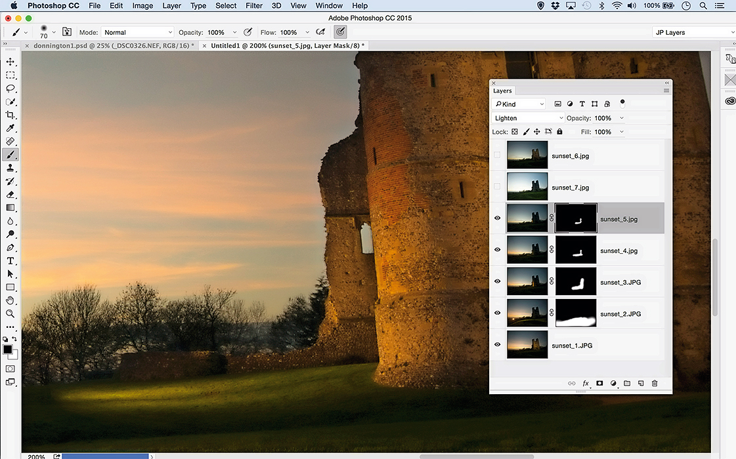
Task: Open the layer style fx menu
Action: point(586,383)
